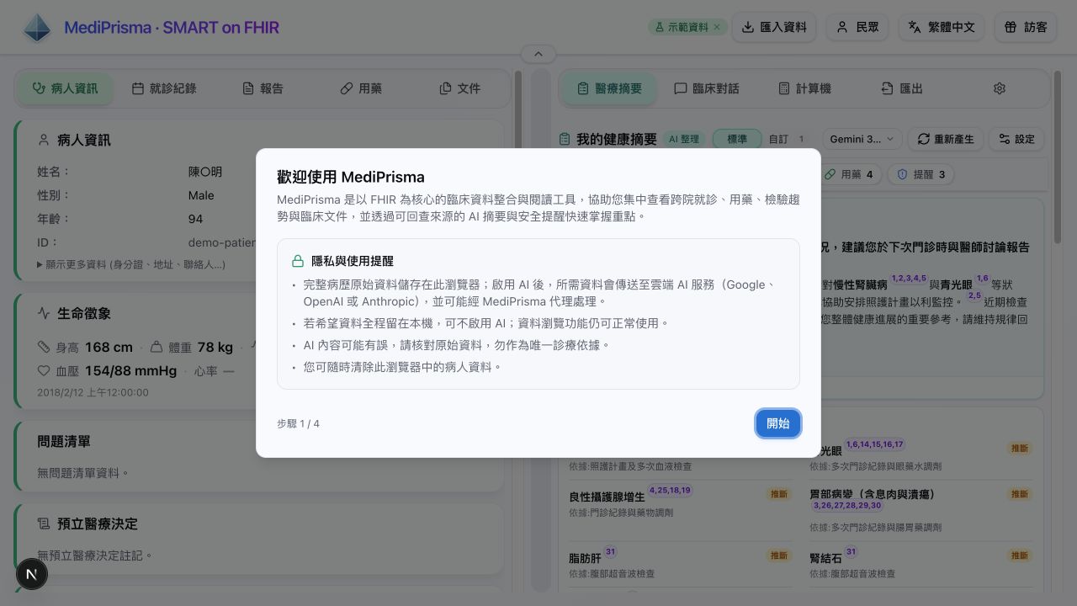Click citation badge 3,26,27,28,29,30 under 胃部病變
This screenshot has width=1077, height=606.
[x=847, y=506]
